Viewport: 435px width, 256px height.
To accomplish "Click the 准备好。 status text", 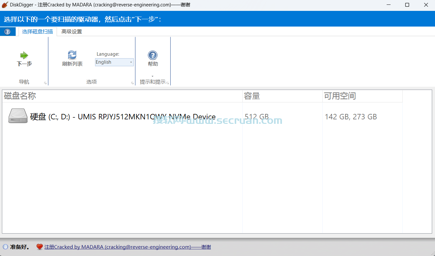I will click(20, 247).
